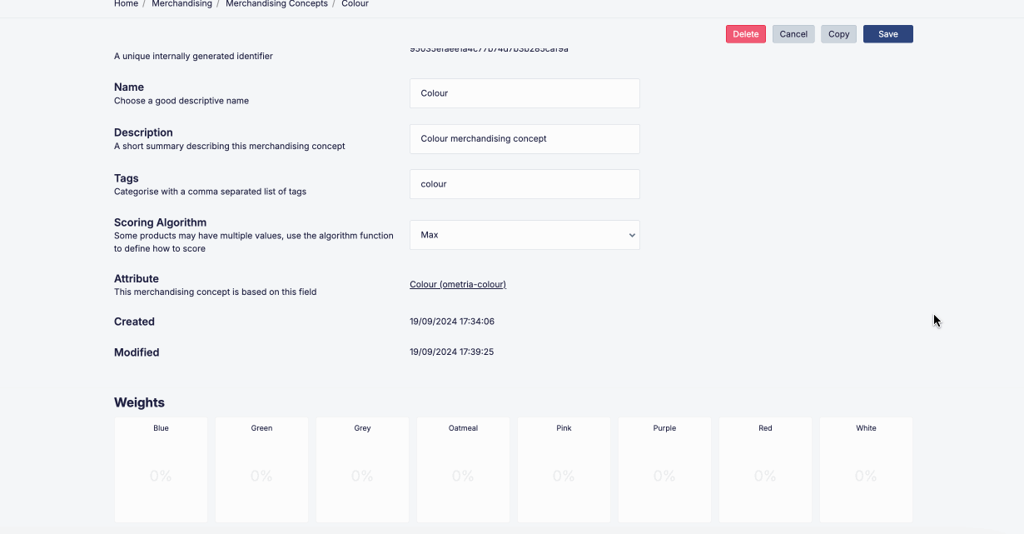This screenshot has width=1024, height=534.
Task: Click the White weight card
Action: click(866, 470)
